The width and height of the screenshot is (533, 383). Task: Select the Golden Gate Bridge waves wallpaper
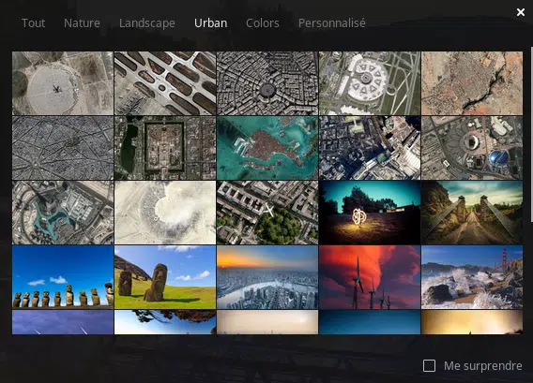point(472,277)
